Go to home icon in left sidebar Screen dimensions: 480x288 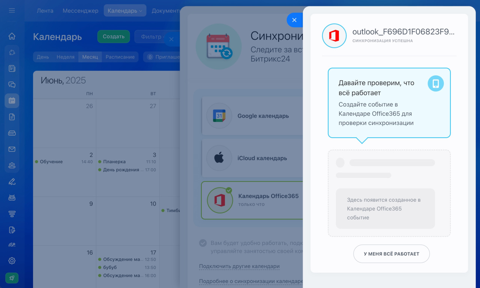point(12,36)
